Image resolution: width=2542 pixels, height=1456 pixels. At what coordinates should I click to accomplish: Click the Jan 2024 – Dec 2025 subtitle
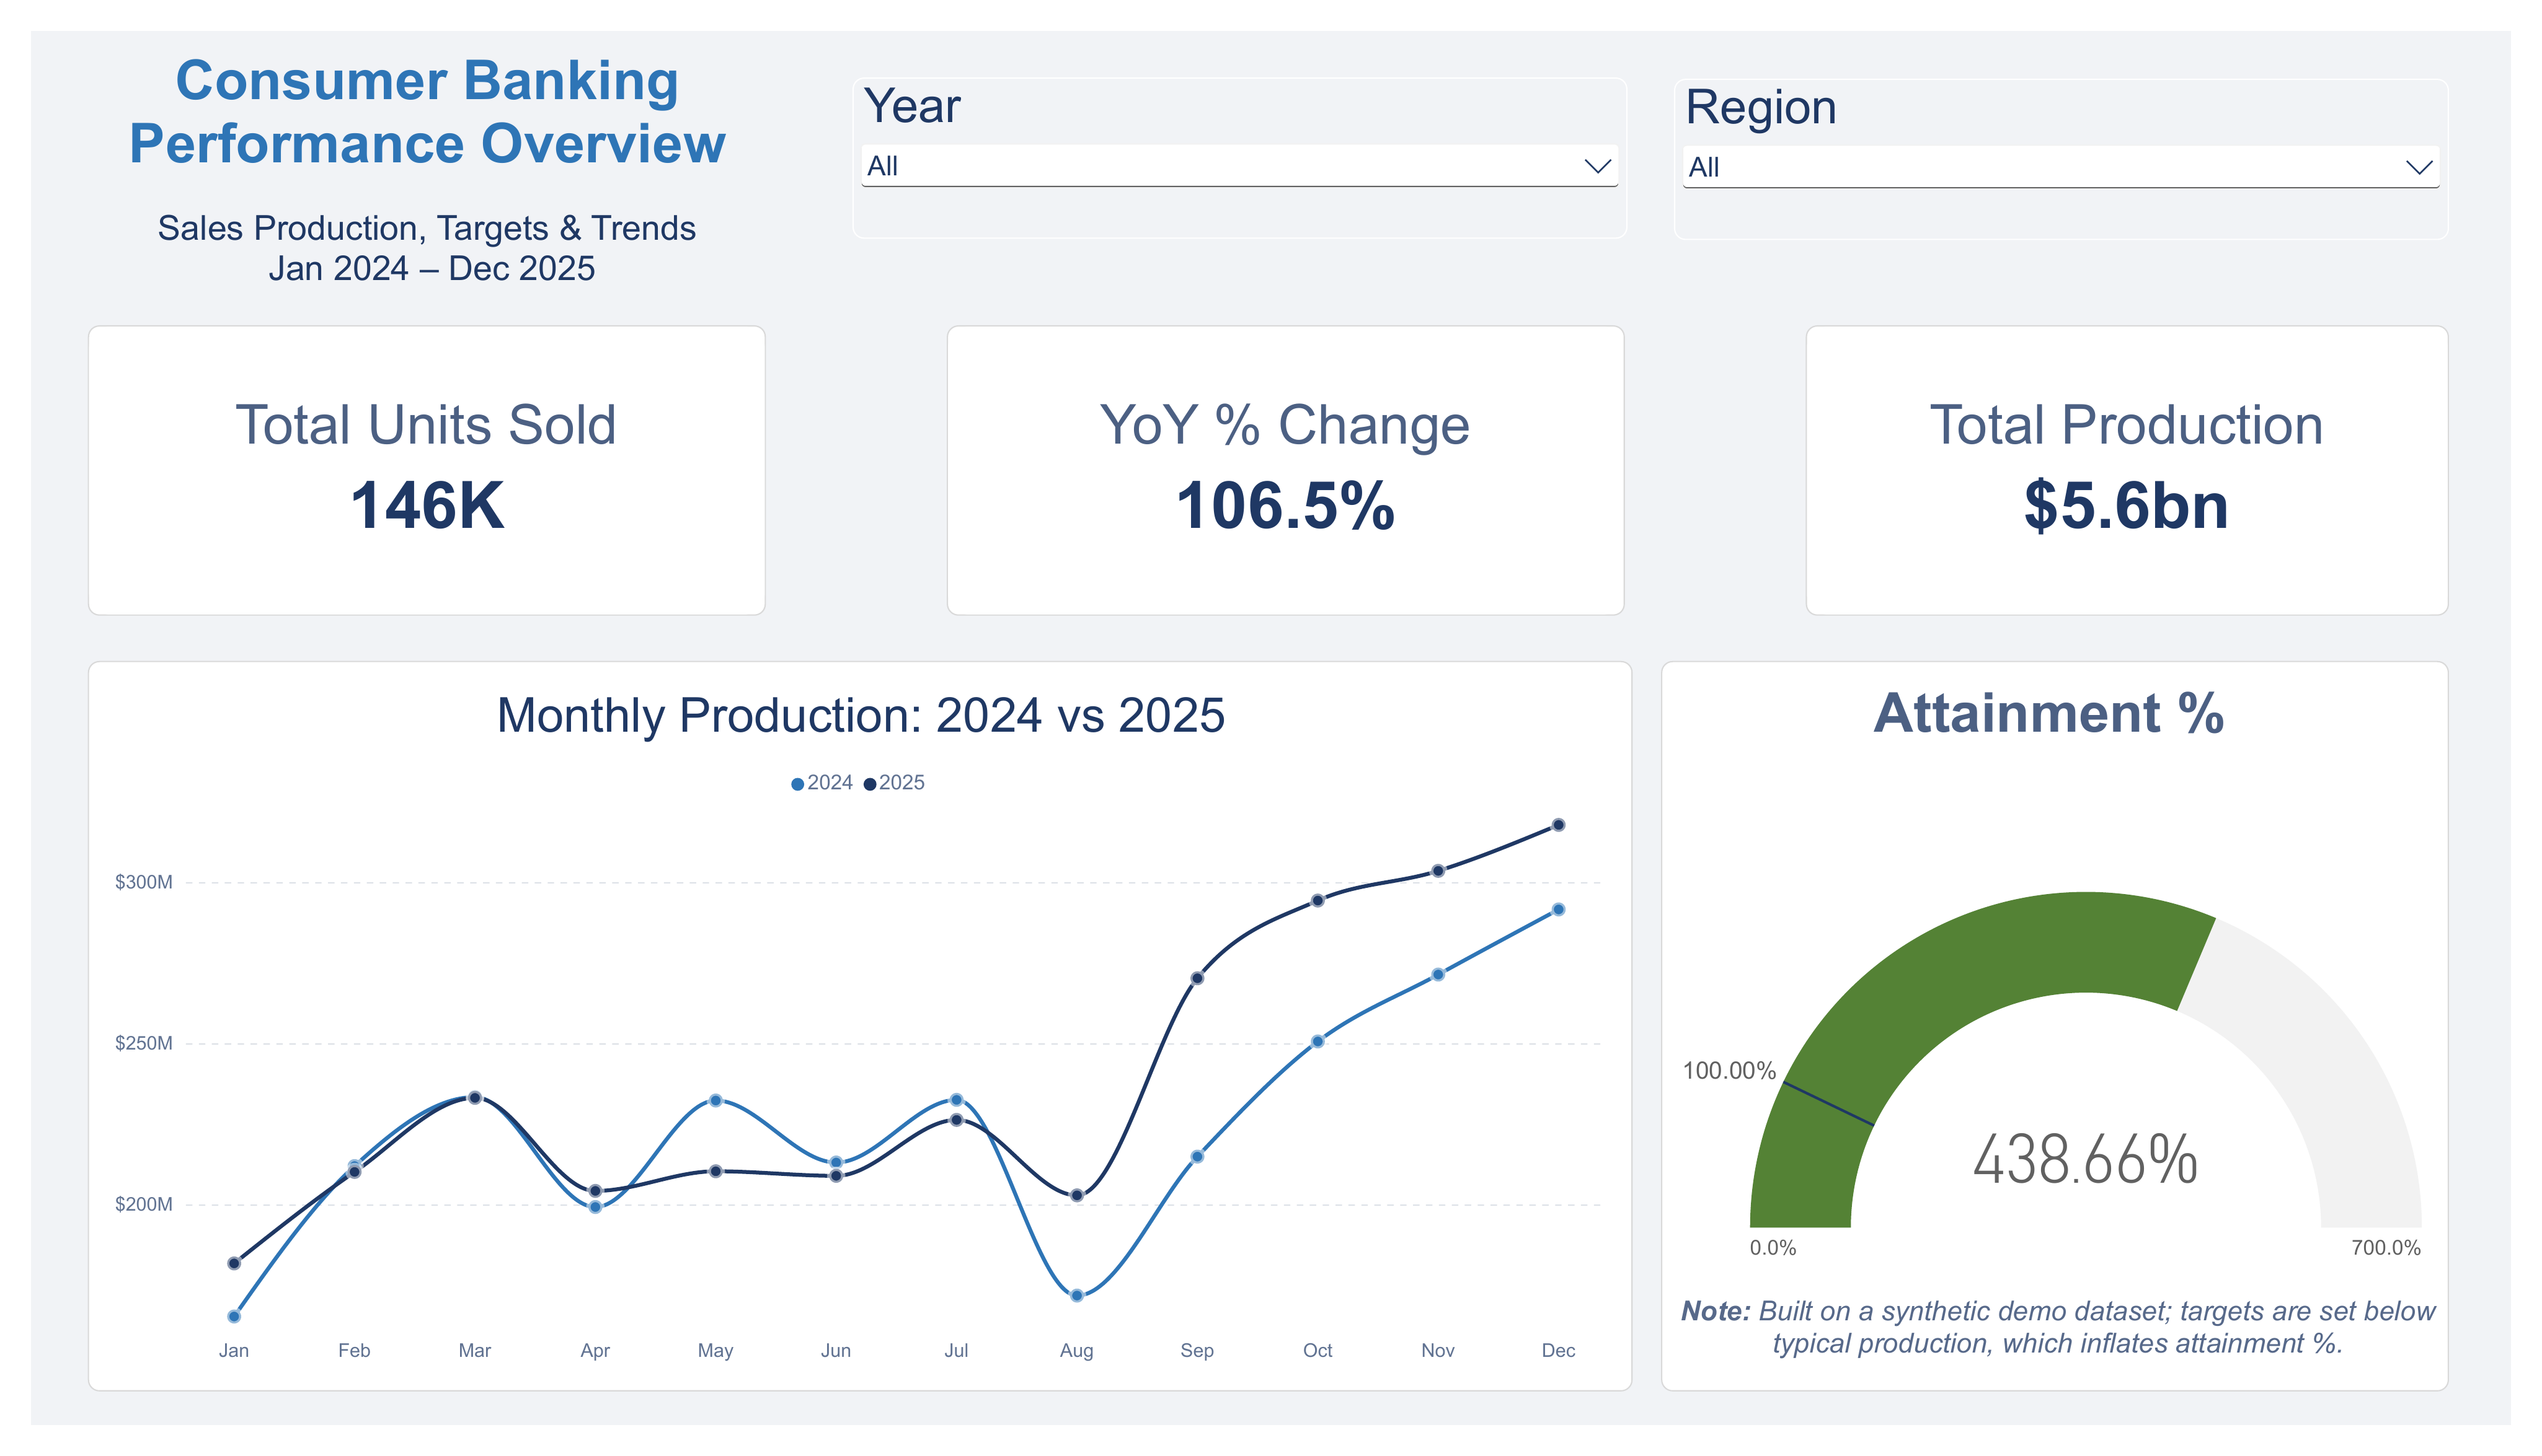431,269
